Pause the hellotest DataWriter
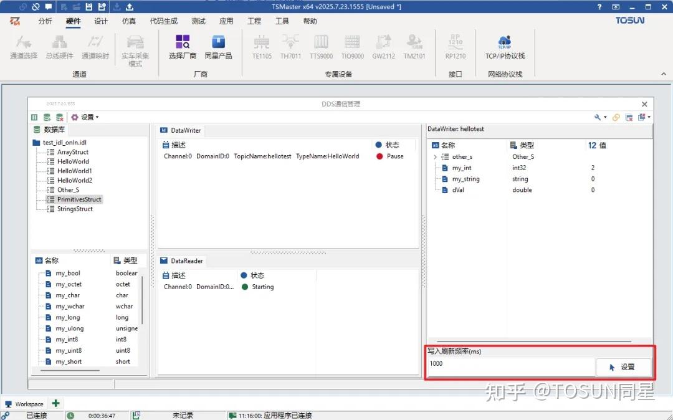673x420 pixels. click(392, 156)
